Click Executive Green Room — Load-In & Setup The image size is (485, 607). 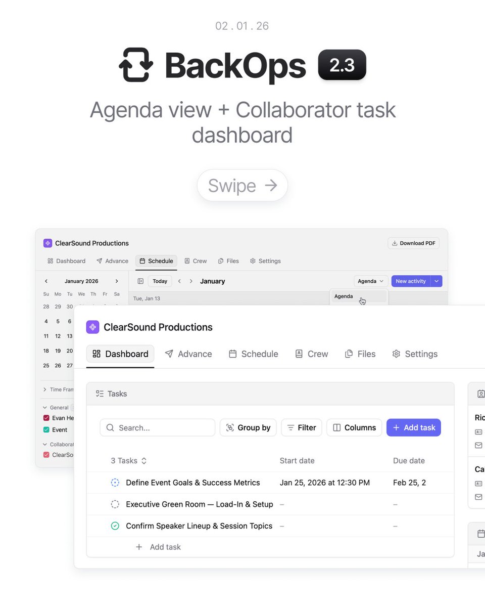click(x=200, y=504)
